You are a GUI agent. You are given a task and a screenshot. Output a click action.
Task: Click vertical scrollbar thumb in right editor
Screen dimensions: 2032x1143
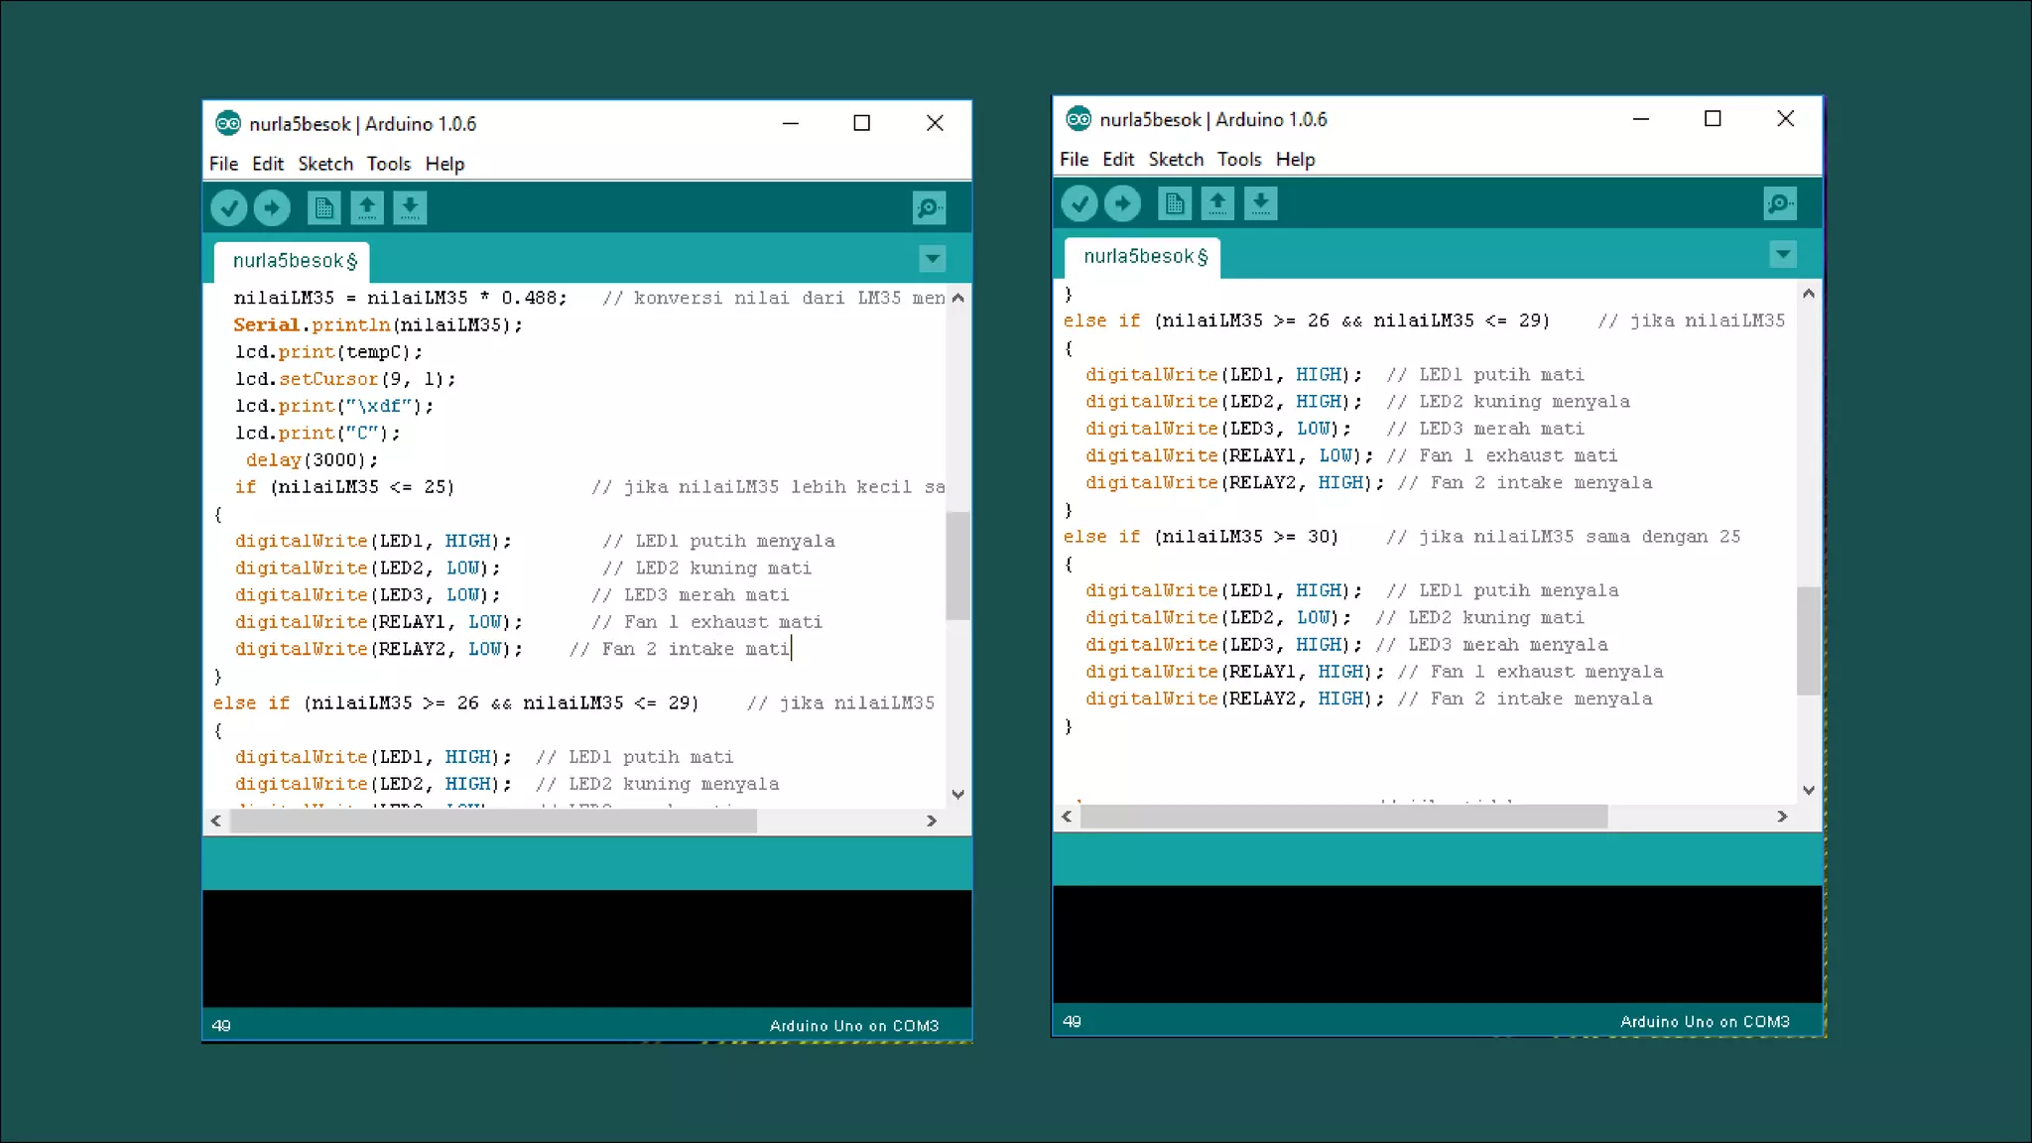pyautogui.click(x=1808, y=640)
